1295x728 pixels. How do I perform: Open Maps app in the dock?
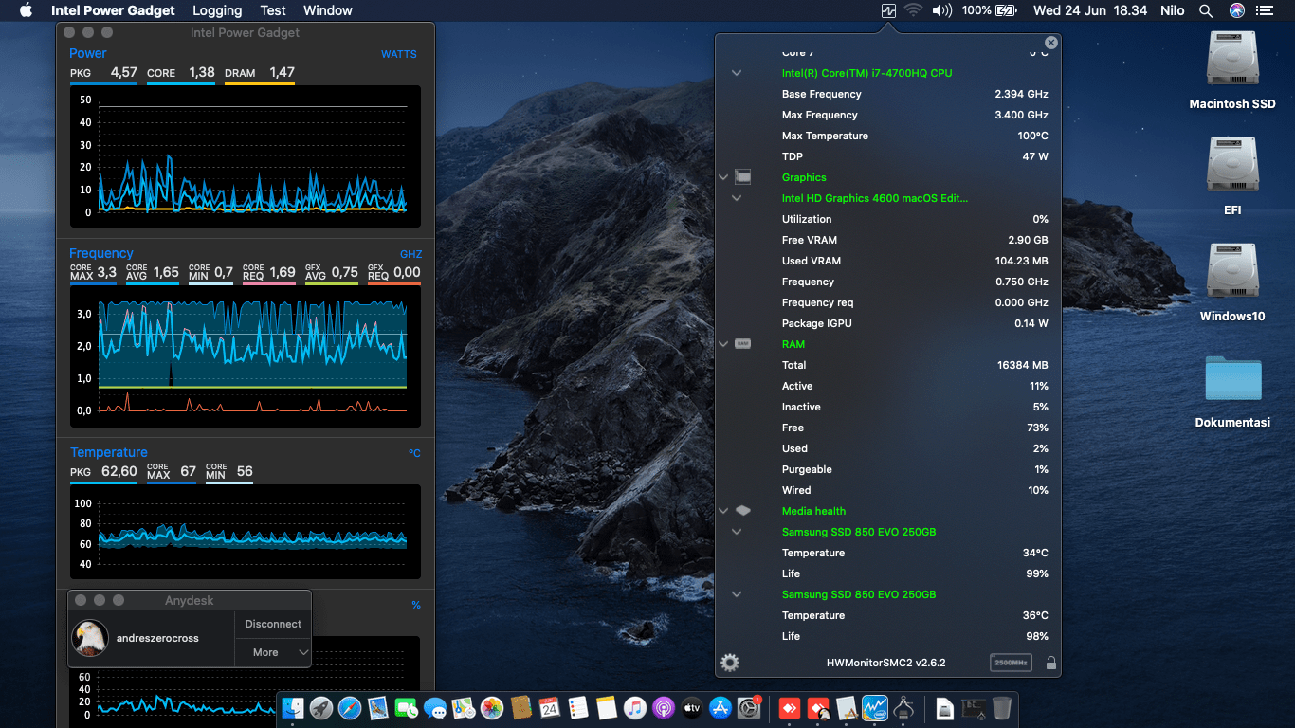tap(464, 707)
